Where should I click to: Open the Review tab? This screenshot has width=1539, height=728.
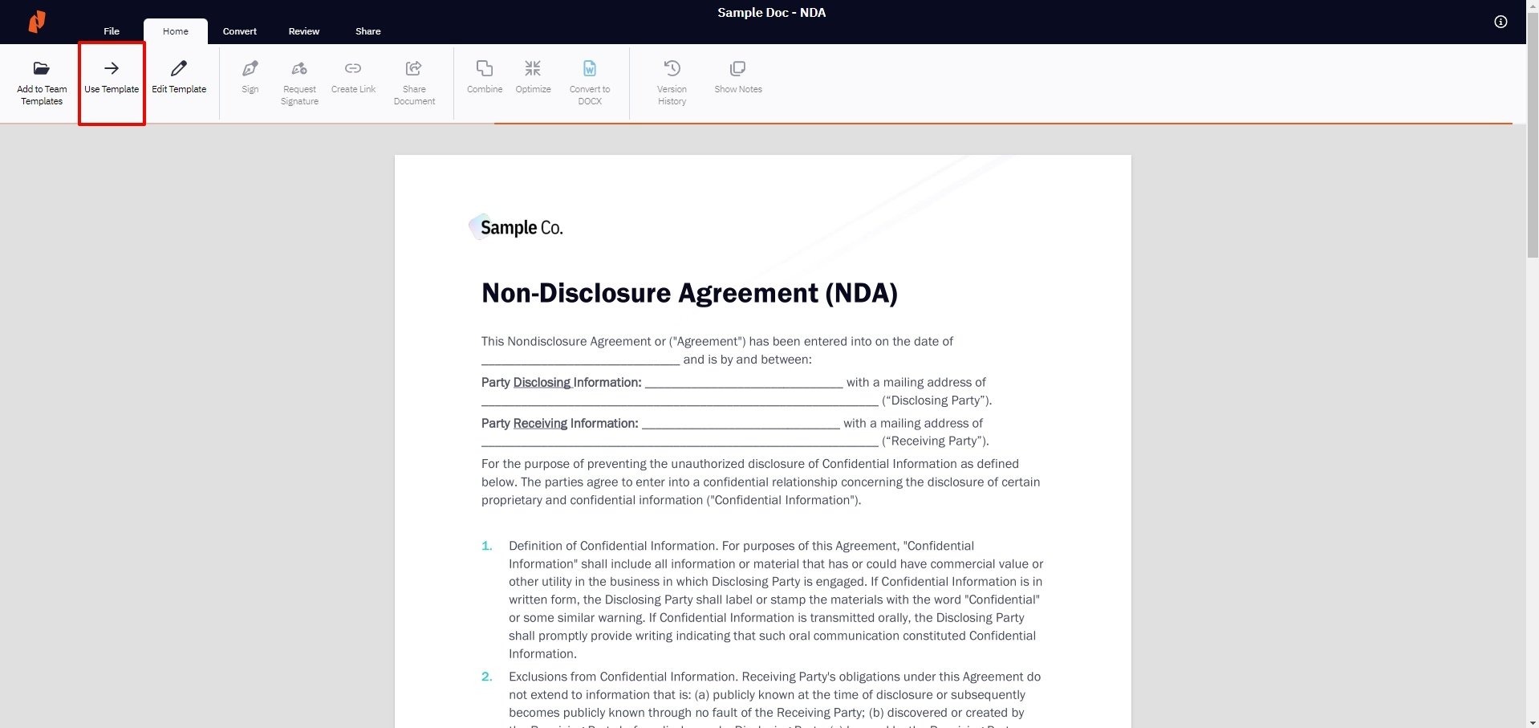(303, 31)
